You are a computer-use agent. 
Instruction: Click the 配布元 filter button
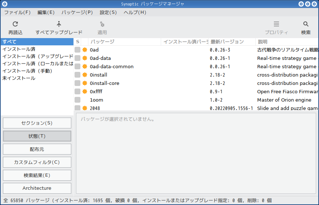[x=37, y=149]
